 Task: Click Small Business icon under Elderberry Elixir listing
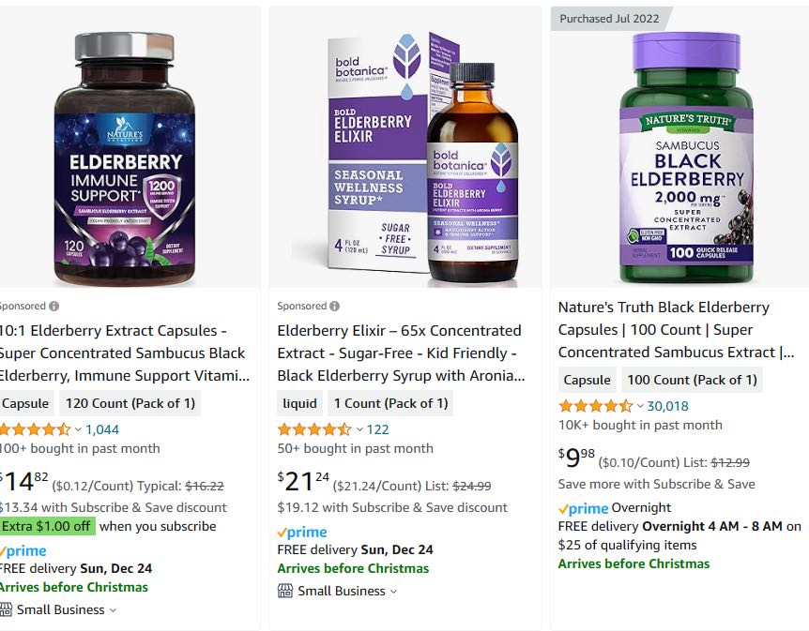point(284,591)
